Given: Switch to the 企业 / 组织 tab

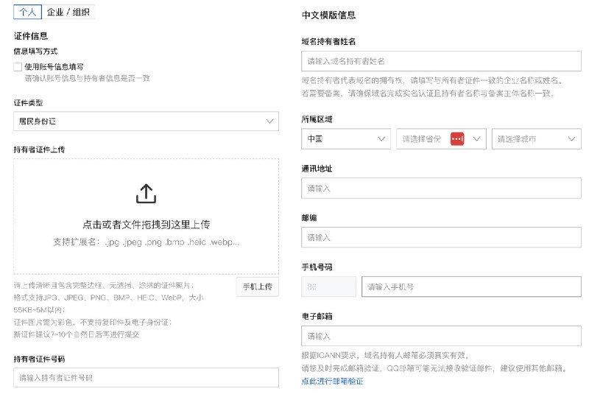Looking at the screenshot, I should (x=68, y=12).
